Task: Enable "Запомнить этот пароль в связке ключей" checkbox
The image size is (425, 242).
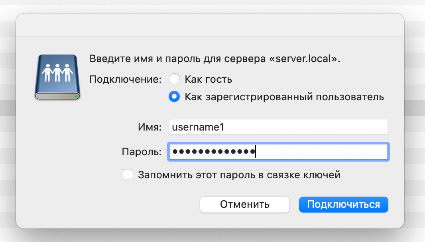Action: (128, 175)
